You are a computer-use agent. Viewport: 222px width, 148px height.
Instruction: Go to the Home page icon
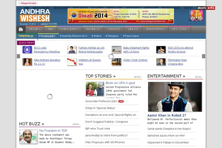pyautogui.click(x=21, y=29)
